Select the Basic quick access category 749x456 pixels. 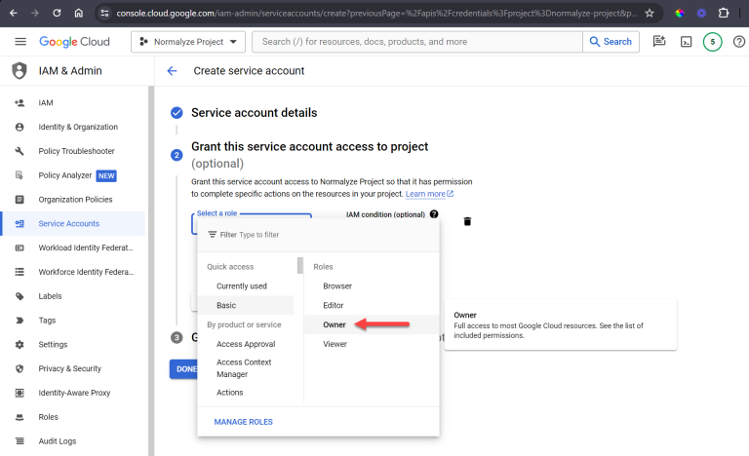tap(226, 305)
